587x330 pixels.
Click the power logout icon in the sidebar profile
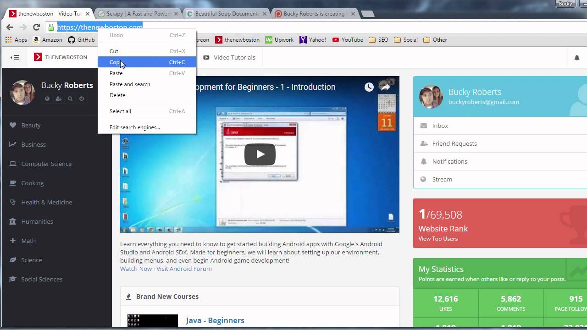82,99
